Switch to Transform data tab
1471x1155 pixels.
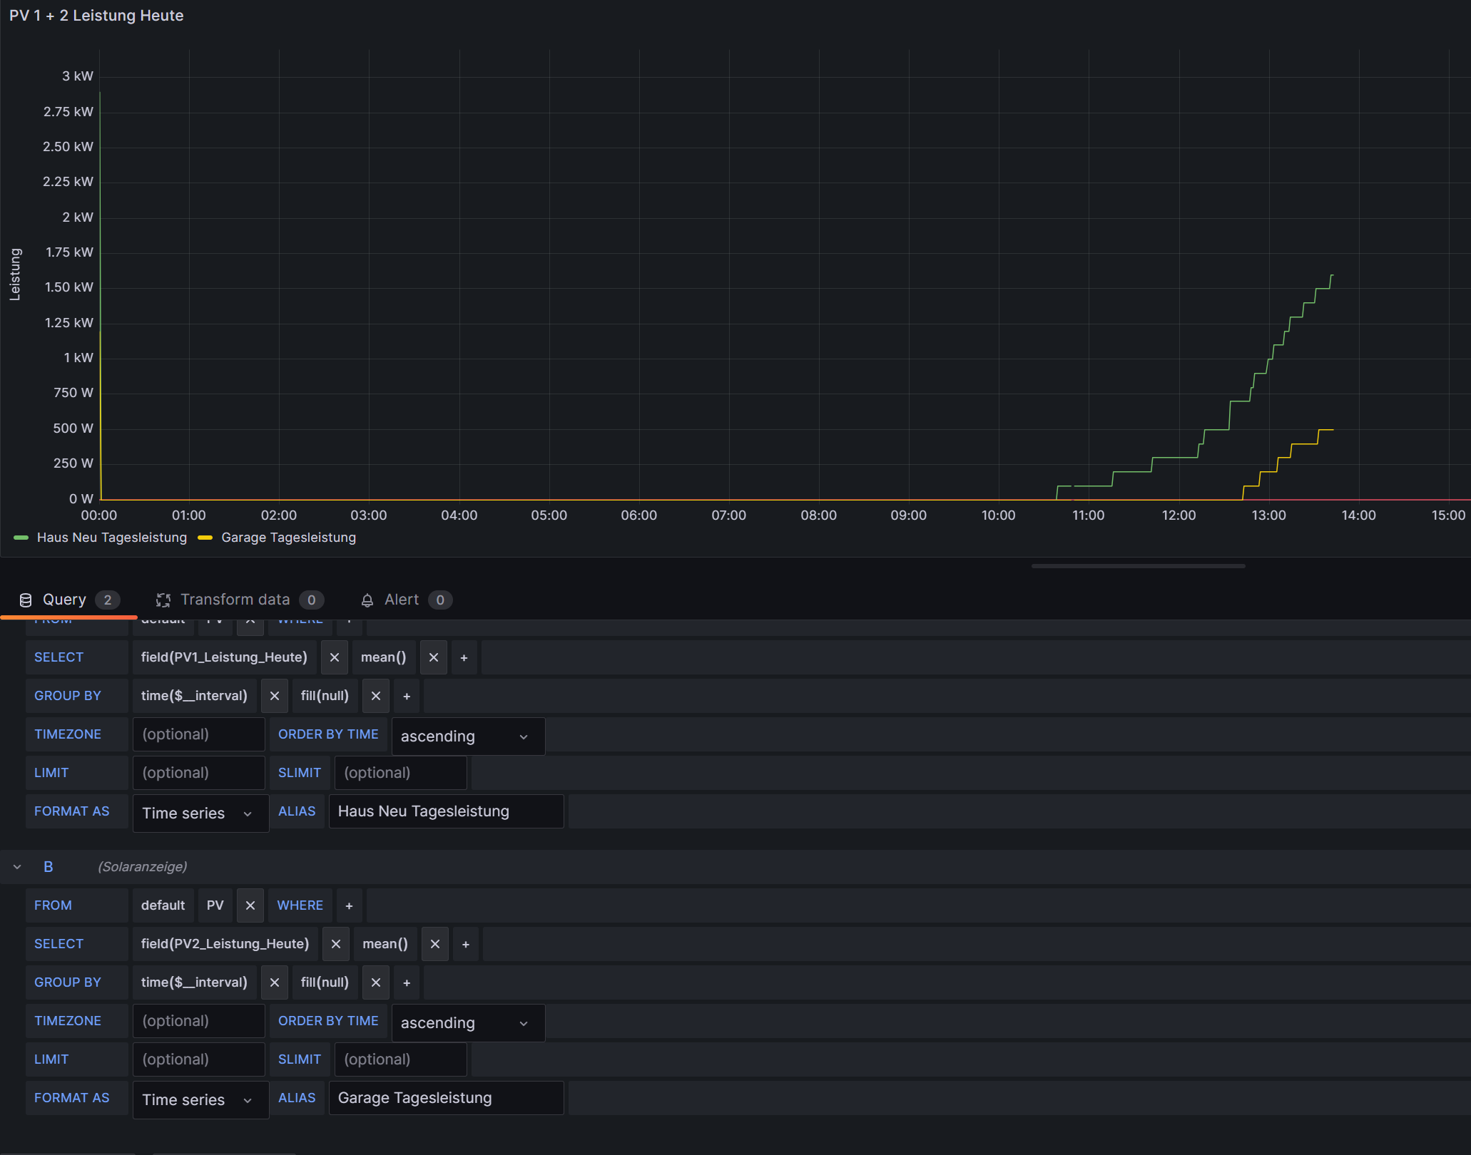coord(235,600)
